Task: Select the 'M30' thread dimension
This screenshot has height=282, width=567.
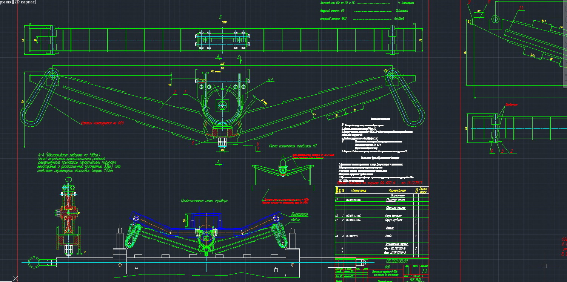Action: (x=222, y=150)
